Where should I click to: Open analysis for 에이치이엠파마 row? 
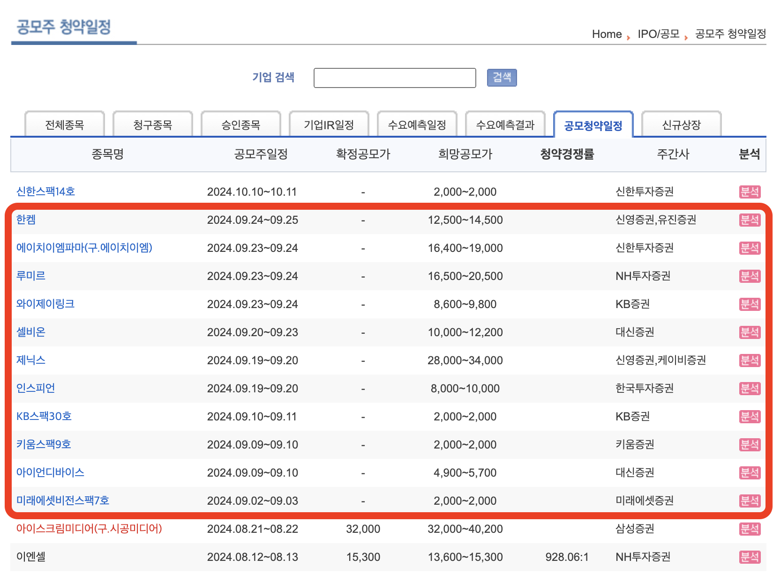(x=750, y=248)
